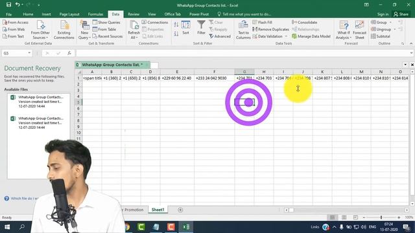Select cell E1 with +229 number

coord(177,78)
